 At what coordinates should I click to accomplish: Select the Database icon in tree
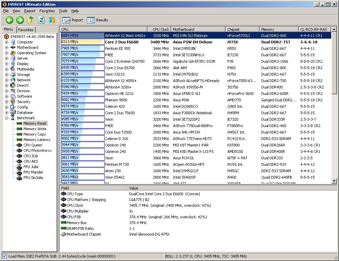[x=13, y=113]
